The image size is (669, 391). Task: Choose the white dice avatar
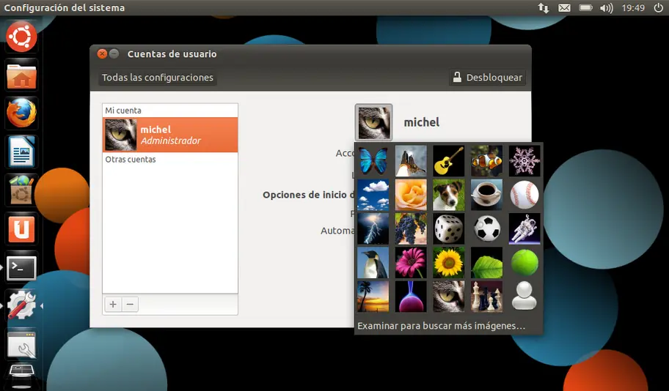448,228
